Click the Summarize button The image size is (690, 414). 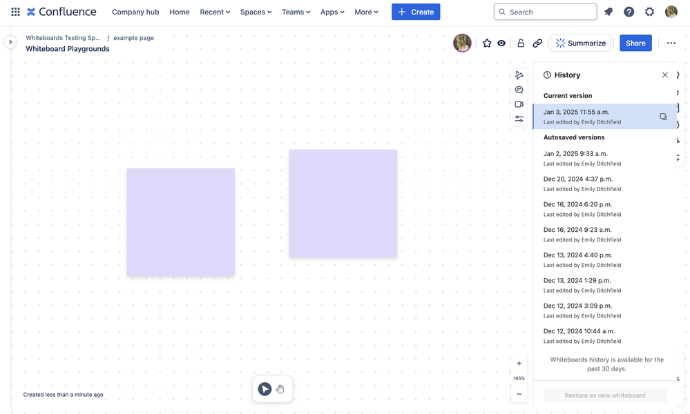coord(580,43)
